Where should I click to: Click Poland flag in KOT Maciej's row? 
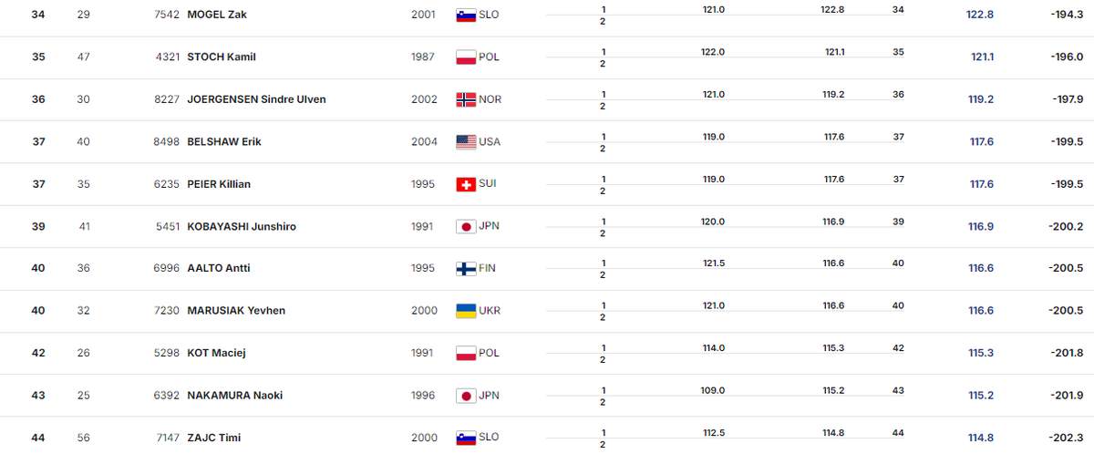click(x=466, y=353)
